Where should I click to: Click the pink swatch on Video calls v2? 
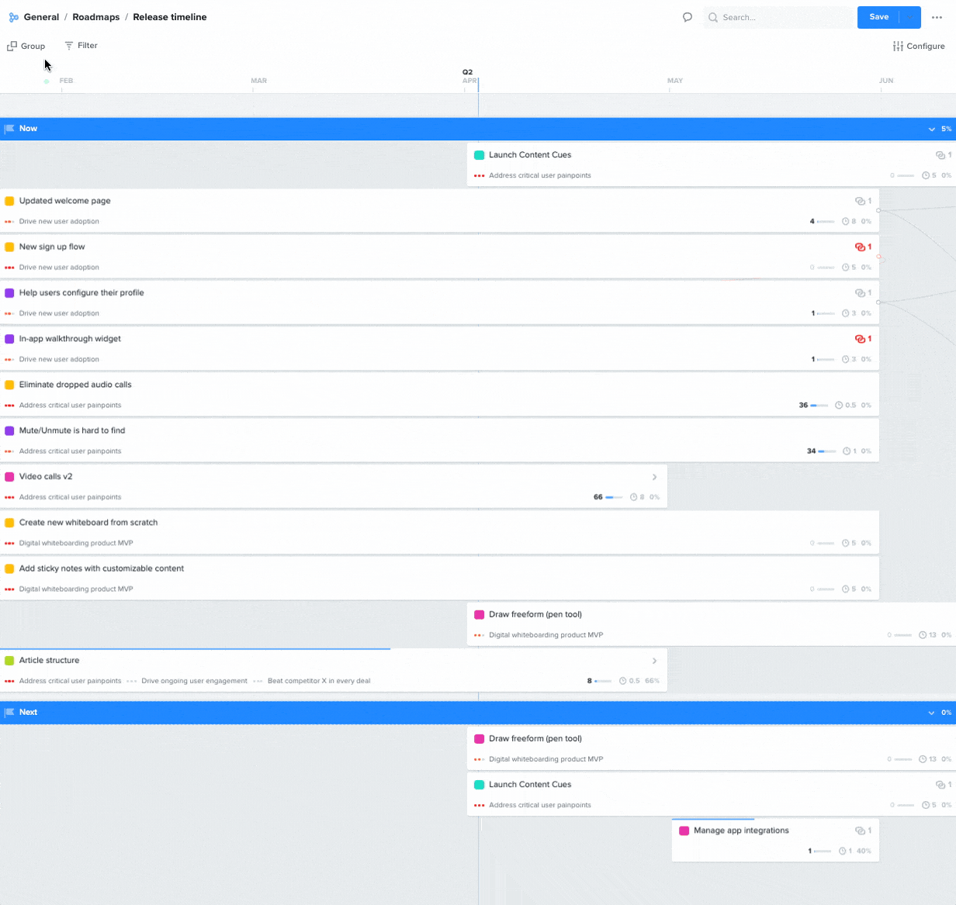[9, 477]
